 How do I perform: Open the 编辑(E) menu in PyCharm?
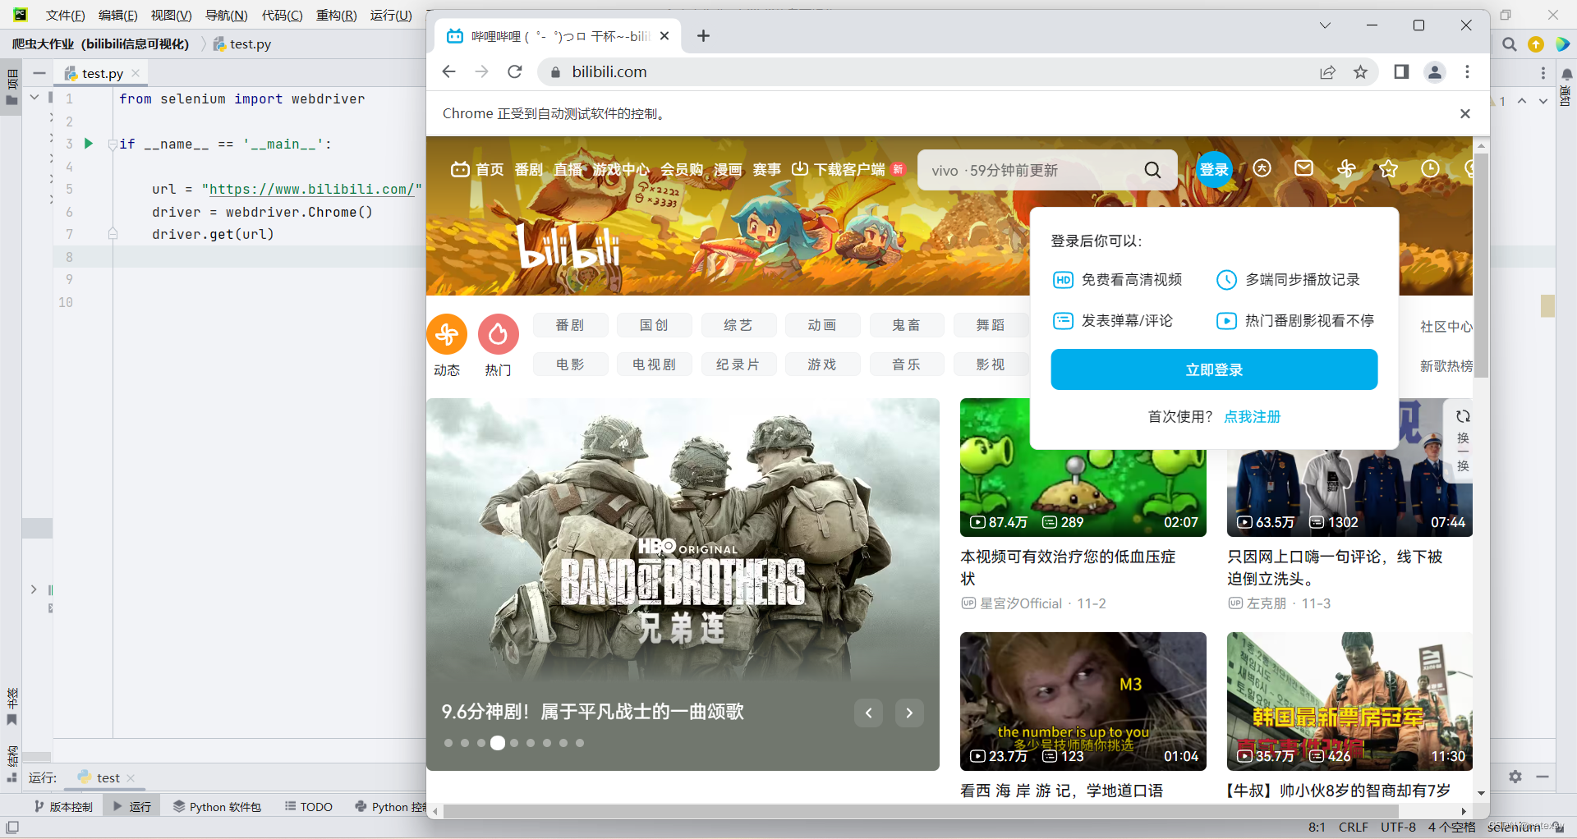(118, 16)
